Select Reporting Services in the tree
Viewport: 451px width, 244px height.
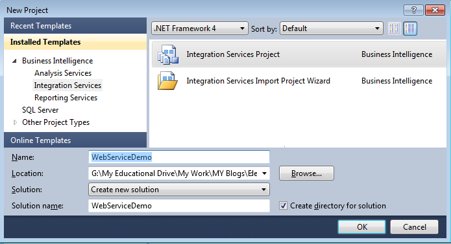point(66,98)
